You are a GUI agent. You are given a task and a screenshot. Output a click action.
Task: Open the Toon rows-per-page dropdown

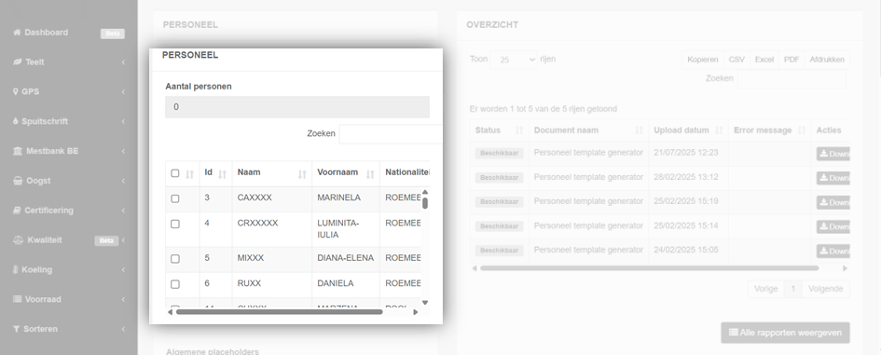coord(514,60)
